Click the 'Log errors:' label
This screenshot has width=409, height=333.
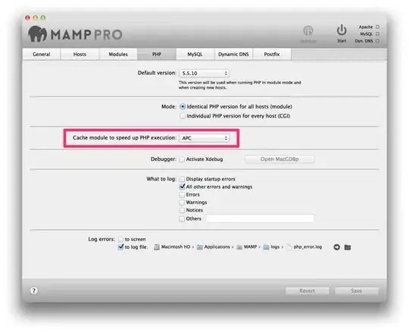tap(101, 239)
